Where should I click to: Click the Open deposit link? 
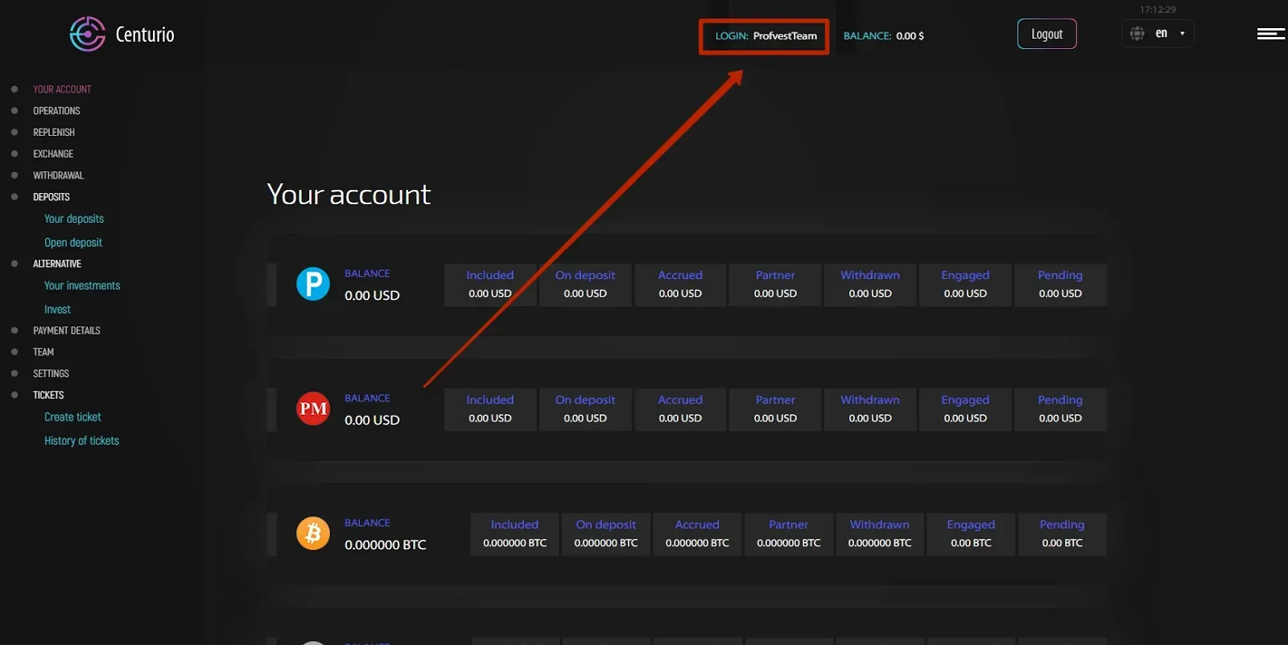pos(73,242)
